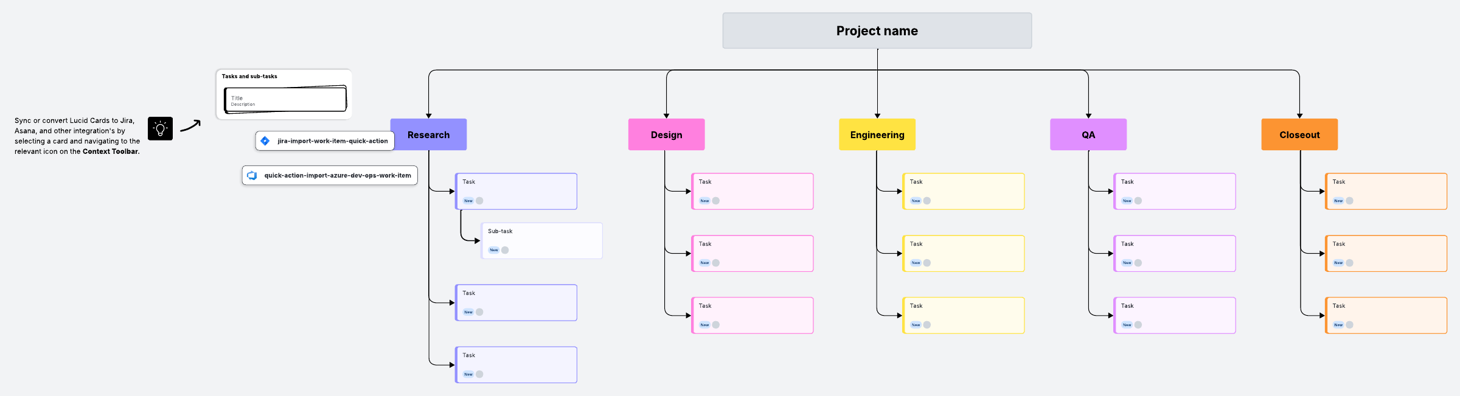Viewport: 1460px width, 396px height.
Task: Click quick-action-import-azure-dev-ops-work-item button
Action: pos(330,176)
